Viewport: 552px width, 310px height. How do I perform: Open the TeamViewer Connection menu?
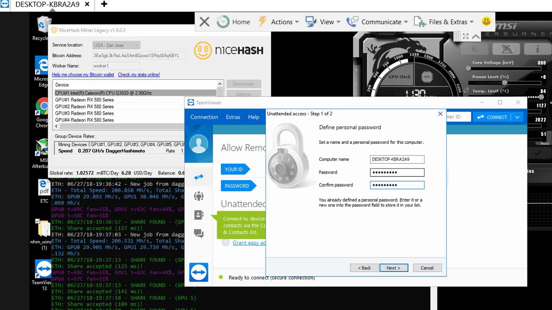point(204,117)
